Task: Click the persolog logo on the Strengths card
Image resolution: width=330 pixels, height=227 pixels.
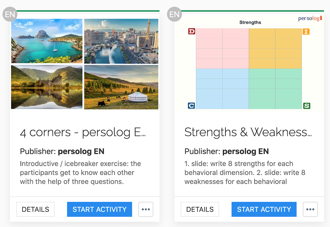Action: (x=310, y=18)
